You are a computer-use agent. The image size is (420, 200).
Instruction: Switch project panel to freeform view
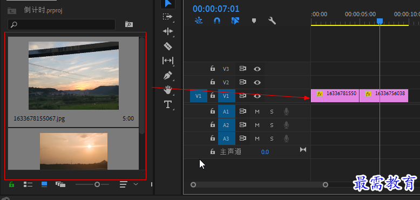pyautogui.click(x=60, y=184)
